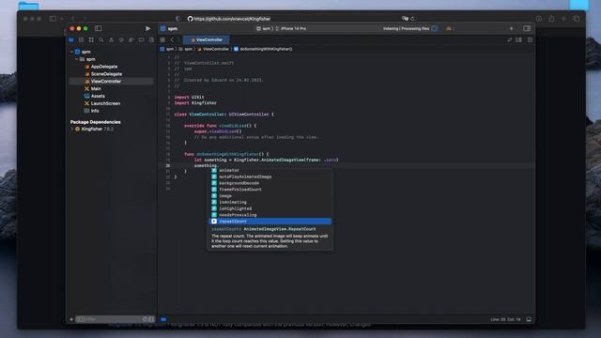Choose highlighted repeatCount completion suggestion
This screenshot has height=338, width=601.
[x=270, y=222]
